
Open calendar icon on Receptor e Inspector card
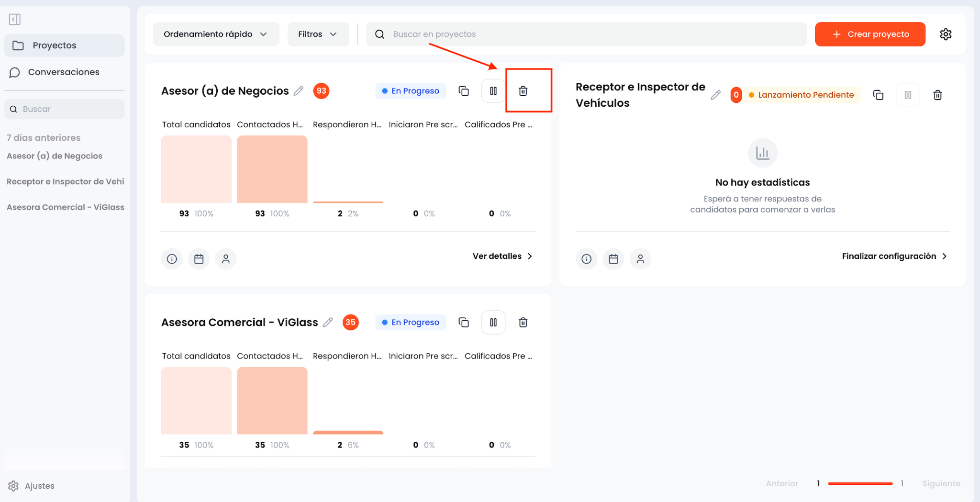click(x=613, y=259)
